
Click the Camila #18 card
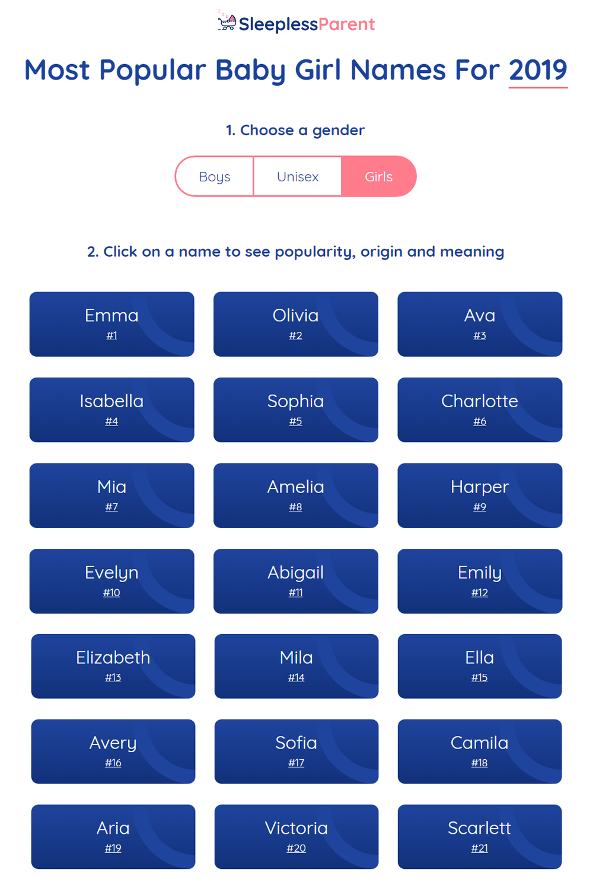pos(480,752)
